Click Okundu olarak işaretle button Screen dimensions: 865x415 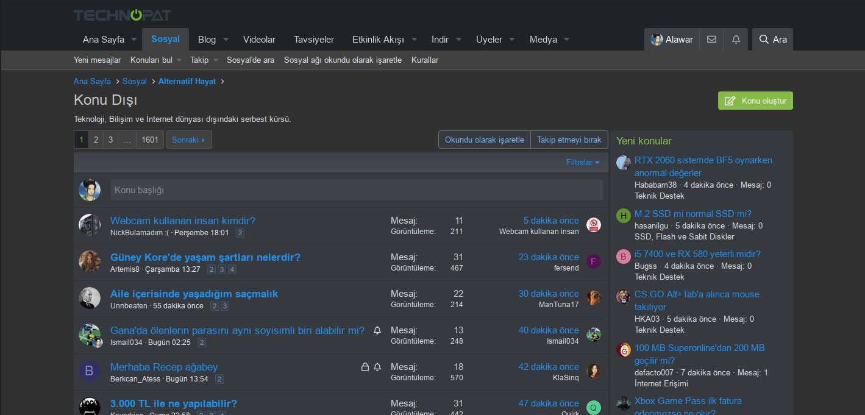[x=485, y=140]
